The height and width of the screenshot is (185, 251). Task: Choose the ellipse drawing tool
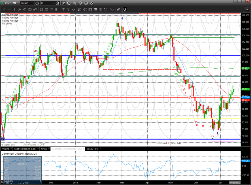click(25, 9)
